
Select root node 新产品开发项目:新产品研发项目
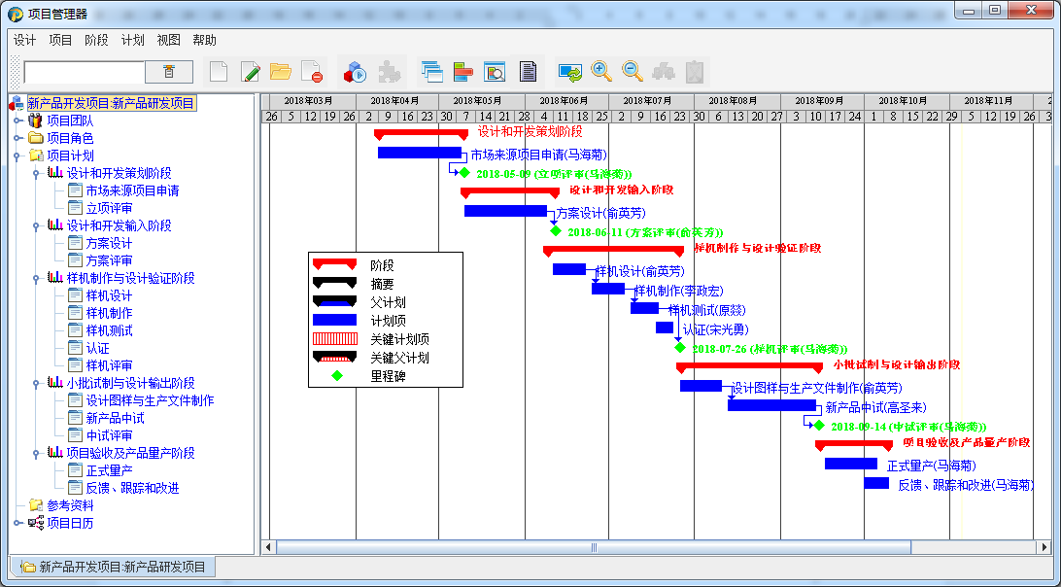(x=111, y=104)
